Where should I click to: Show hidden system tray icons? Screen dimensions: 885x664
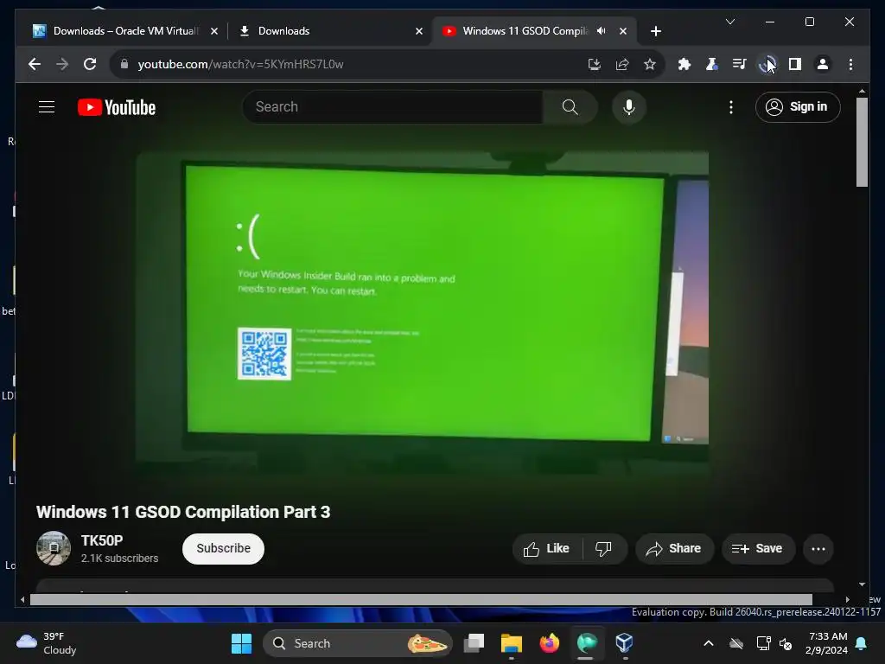coord(709,643)
